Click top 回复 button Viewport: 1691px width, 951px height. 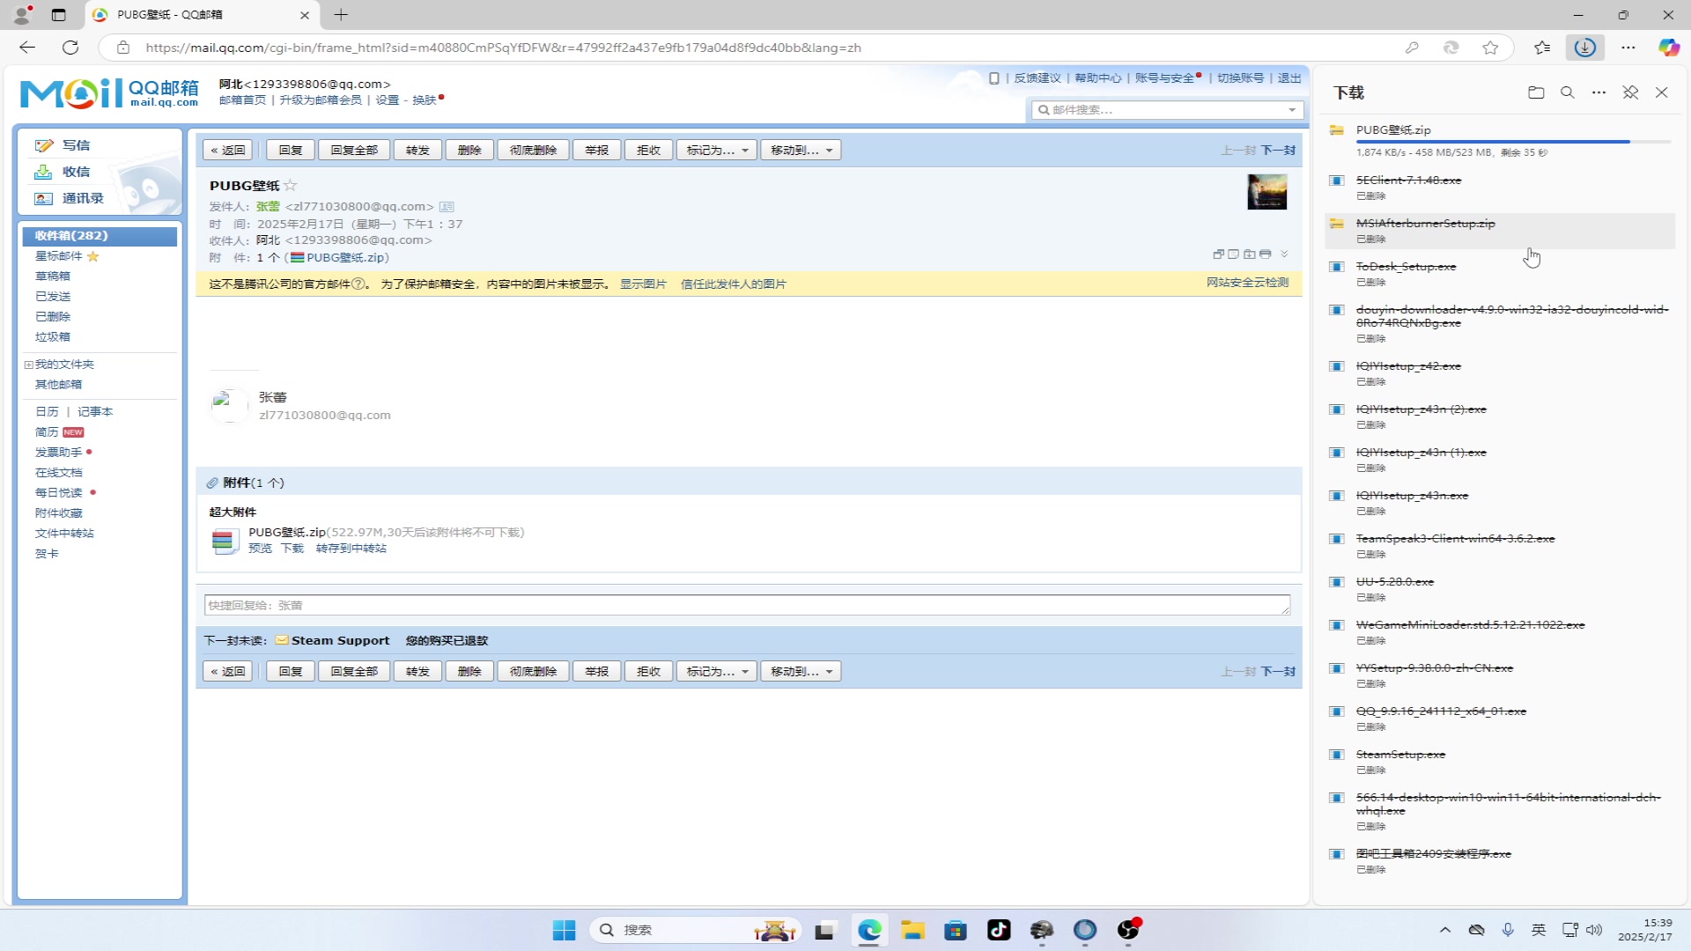(x=290, y=151)
